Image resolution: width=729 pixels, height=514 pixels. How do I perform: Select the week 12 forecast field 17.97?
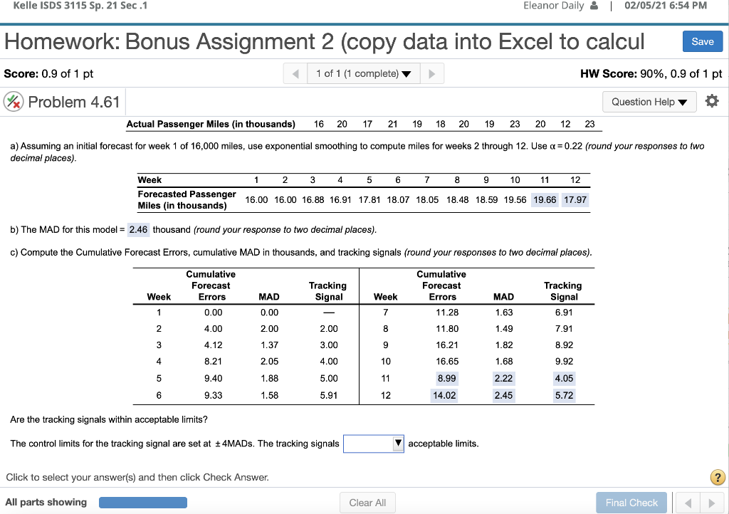point(575,200)
